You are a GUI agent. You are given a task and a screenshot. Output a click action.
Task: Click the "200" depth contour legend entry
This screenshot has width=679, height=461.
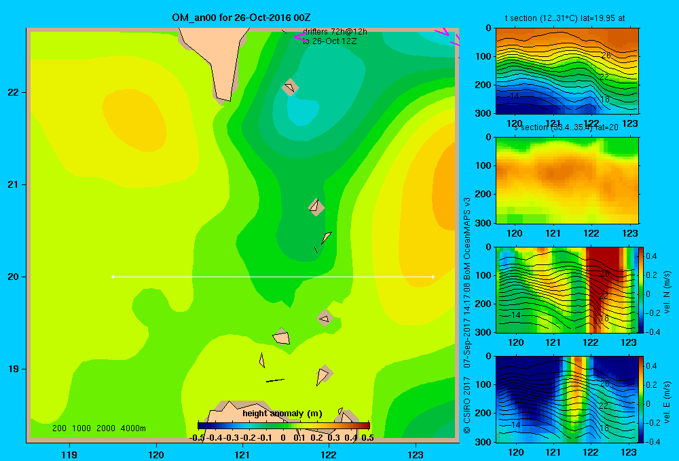coord(59,428)
